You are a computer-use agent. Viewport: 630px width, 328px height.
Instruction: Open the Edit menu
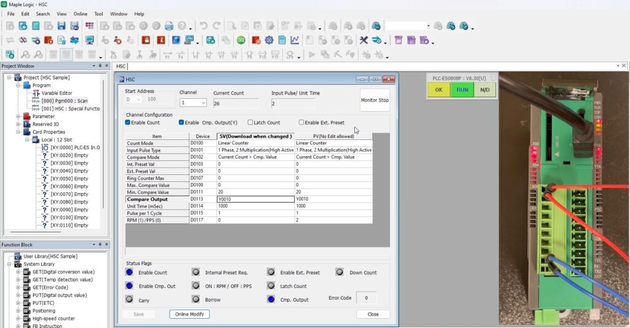[x=25, y=14]
